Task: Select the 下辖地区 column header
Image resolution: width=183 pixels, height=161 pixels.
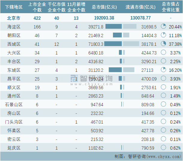Action: point(14,7)
